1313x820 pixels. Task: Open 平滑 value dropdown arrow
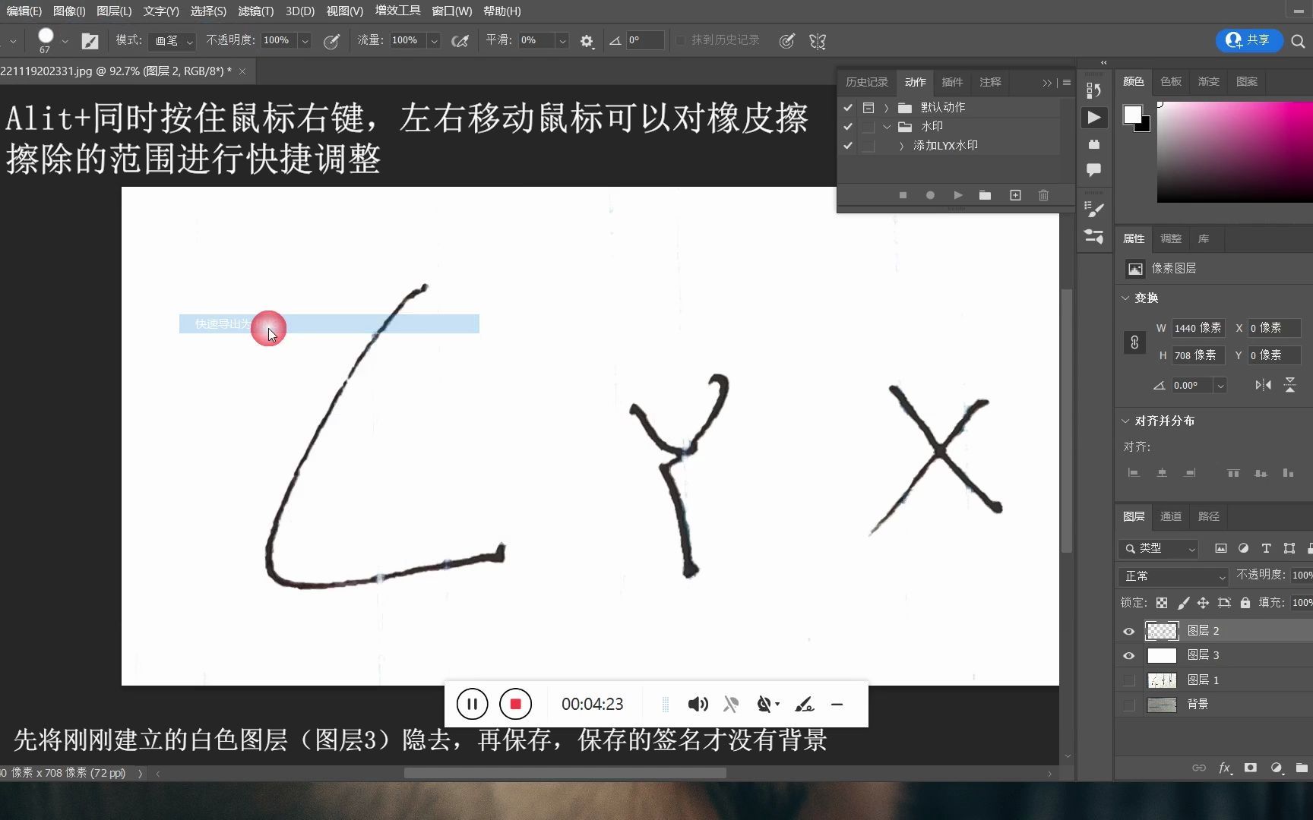(x=562, y=41)
